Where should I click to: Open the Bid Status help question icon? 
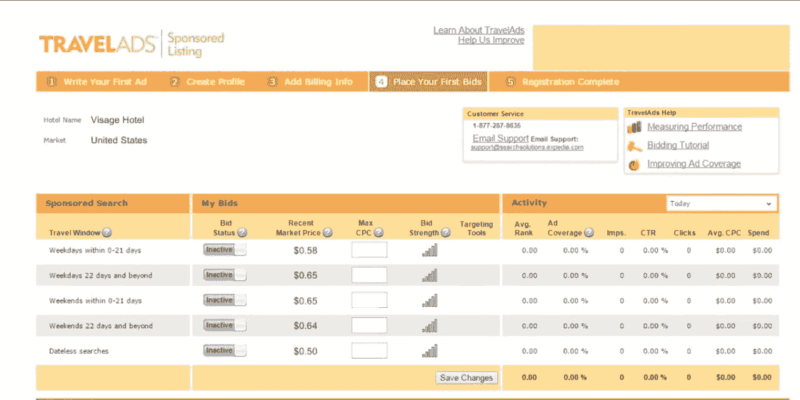tap(242, 233)
